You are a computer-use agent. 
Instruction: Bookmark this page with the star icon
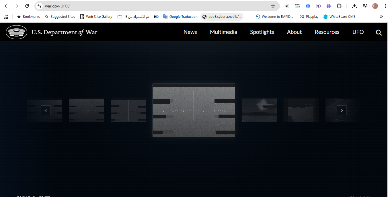click(x=273, y=6)
